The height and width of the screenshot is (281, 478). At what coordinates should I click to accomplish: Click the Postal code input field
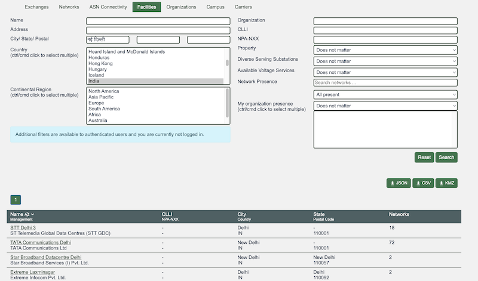point(209,40)
